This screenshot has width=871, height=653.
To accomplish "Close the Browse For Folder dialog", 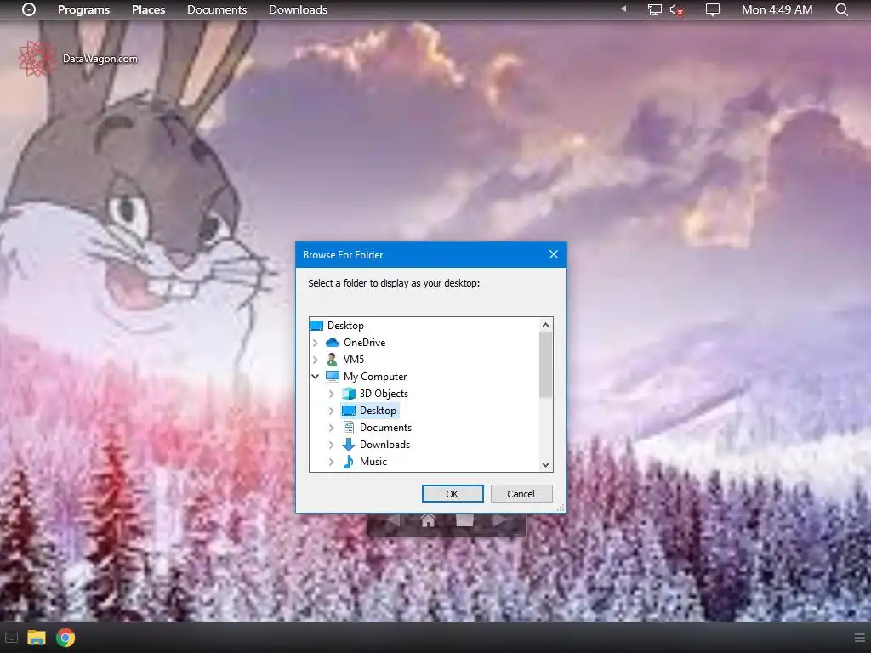I will pos(553,254).
